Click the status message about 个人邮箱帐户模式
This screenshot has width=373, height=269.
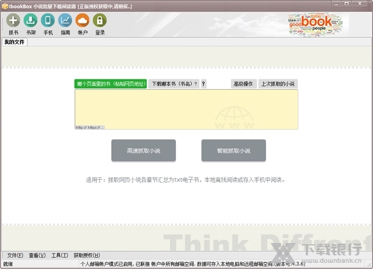[x=193, y=264]
